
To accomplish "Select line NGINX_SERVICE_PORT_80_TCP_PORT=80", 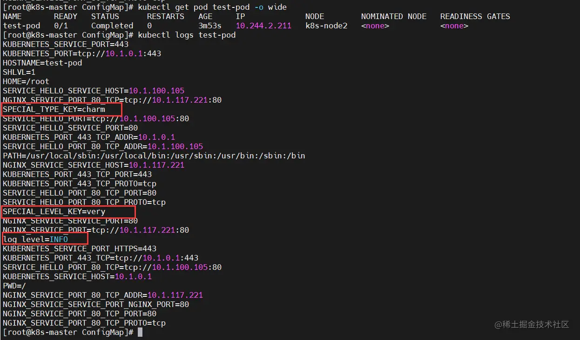I will pos(80,314).
